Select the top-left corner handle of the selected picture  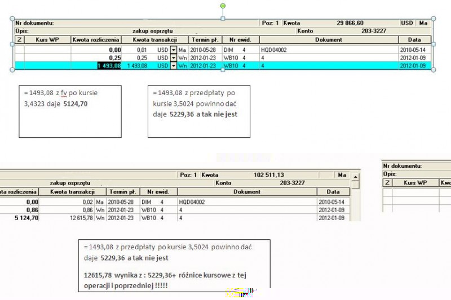tap(12, 19)
